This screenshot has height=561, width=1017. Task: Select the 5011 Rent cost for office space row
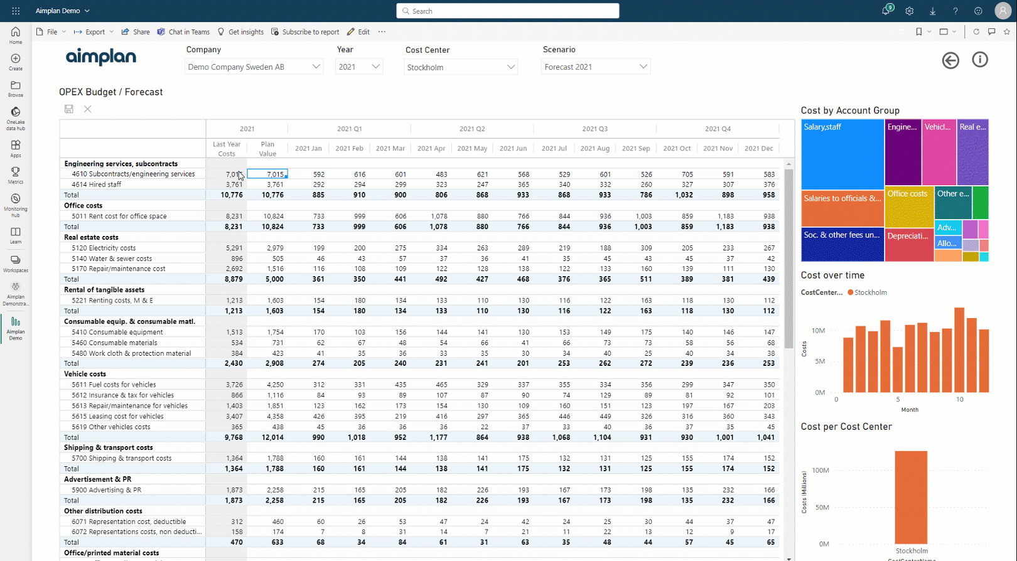pos(419,216)
